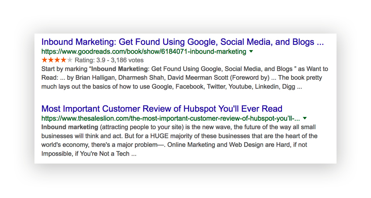The width and height of the screenshot is (371, 198).
Task: Click the 'Rating: 3.9' text
Action: click(90, 60)
